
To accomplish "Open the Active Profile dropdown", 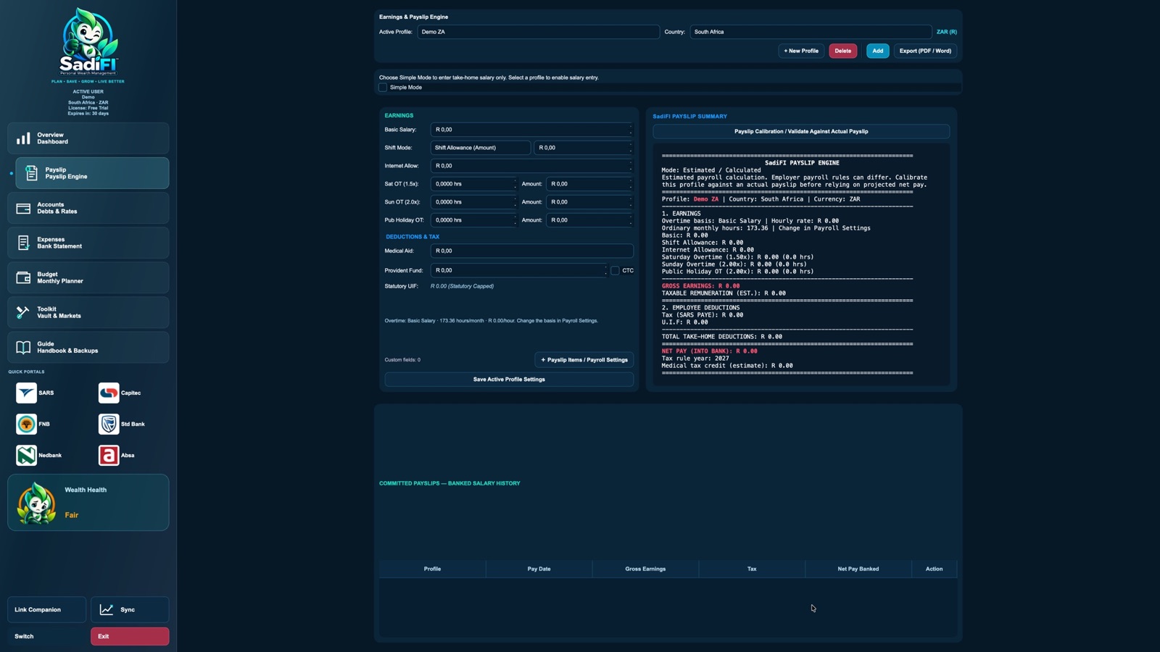I will tap(538, 32).
